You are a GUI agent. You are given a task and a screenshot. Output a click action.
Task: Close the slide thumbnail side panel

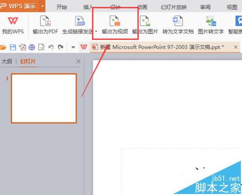(x=78, y=62)
